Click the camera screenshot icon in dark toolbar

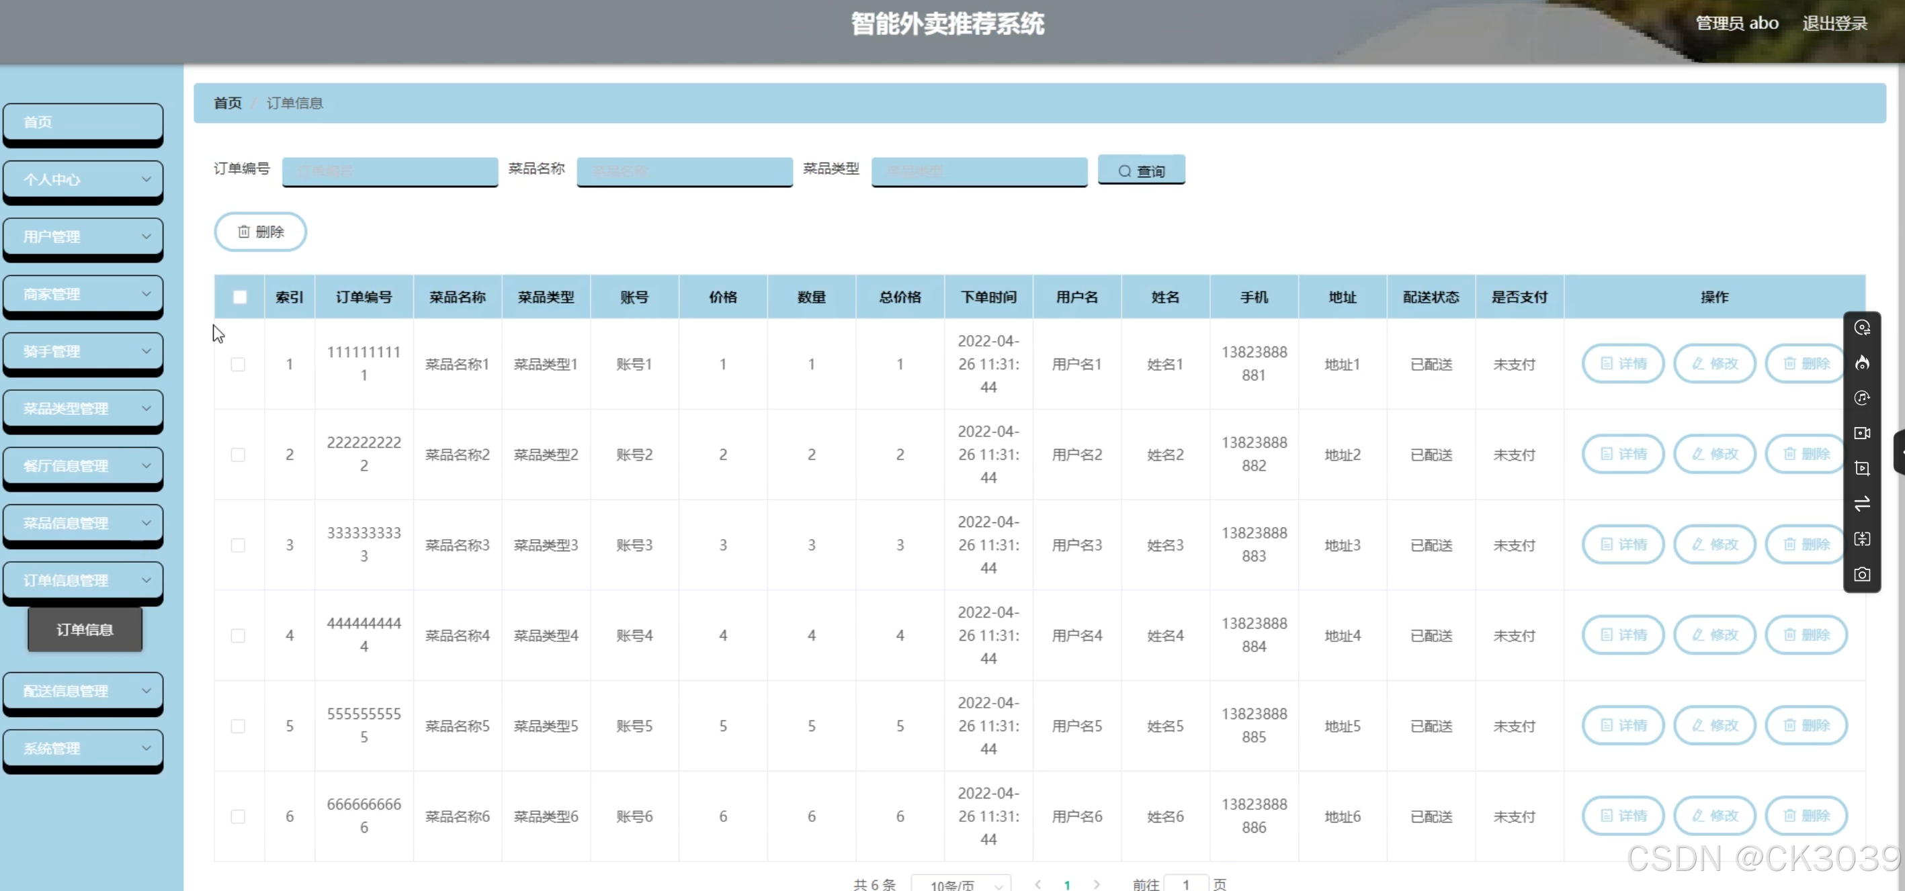[1861, 574]
